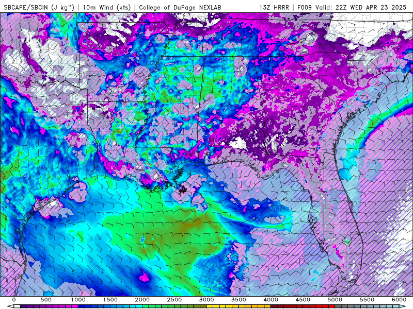Pick the red segment of the color bar
Screen dimensions: 413x309
[303, 306]
